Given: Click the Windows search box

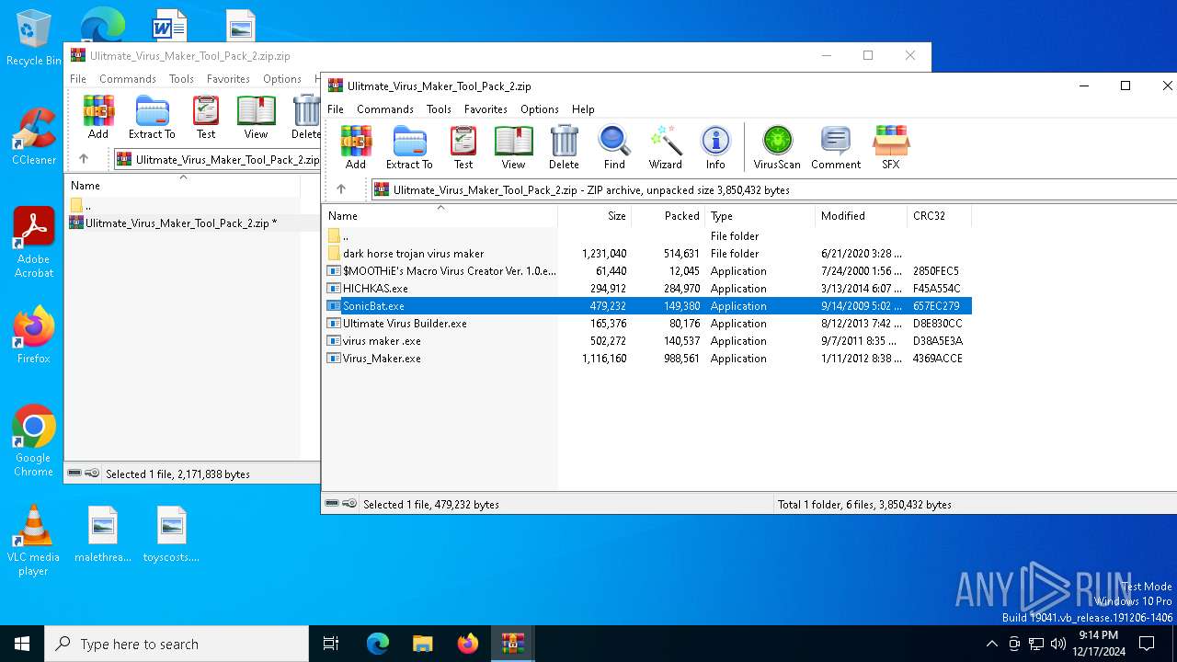Looking at the screenshot, I should point(177,644).
